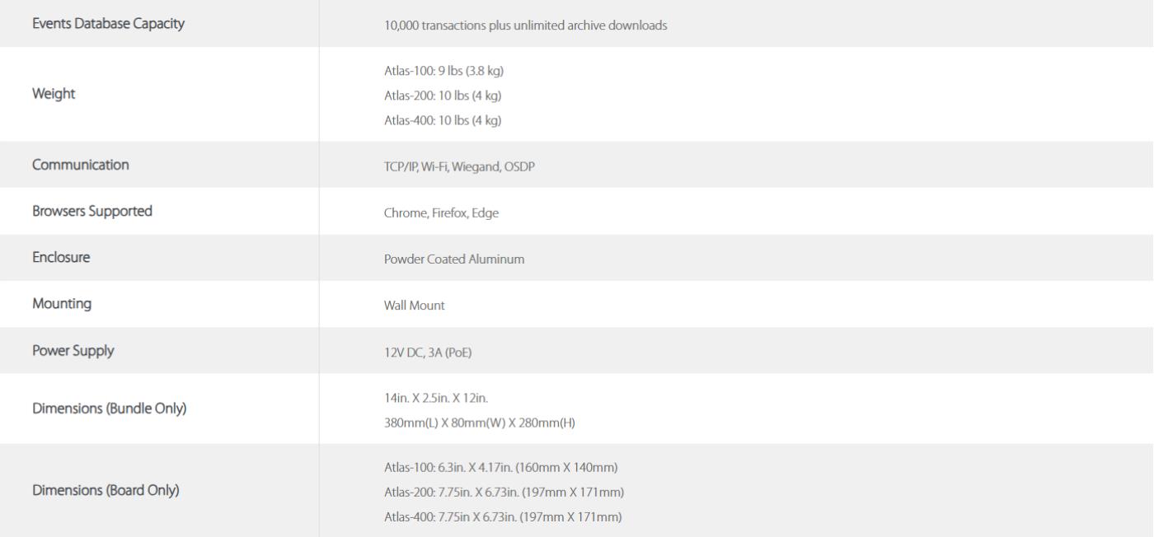
Task: Click the Browsers Supported label
Action: [92, 211]
